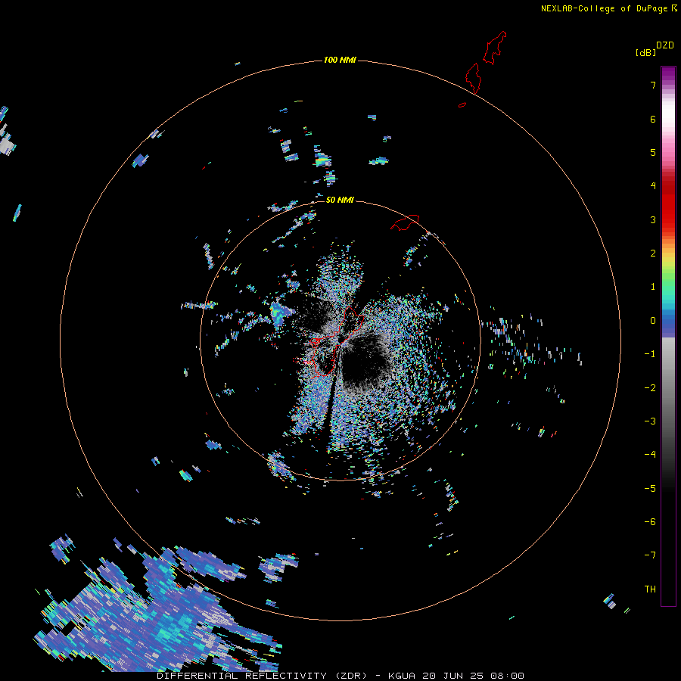Click the 1 value on the color scale
The width and height of the screenshot is (681, 681).
tap(653, 287)
